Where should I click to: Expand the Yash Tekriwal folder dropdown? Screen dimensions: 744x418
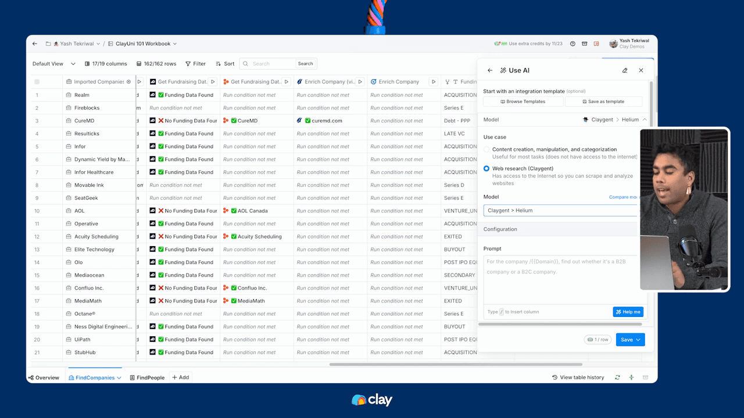pyautogui.click(x=98, y=44)
